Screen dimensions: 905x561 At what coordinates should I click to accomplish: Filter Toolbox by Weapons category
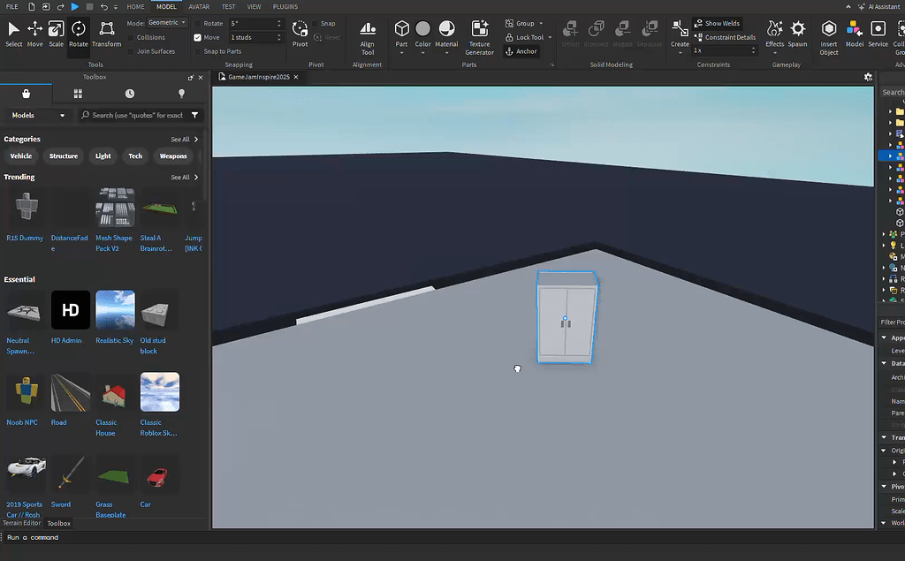pyautogui.click(x=173, y=155)
